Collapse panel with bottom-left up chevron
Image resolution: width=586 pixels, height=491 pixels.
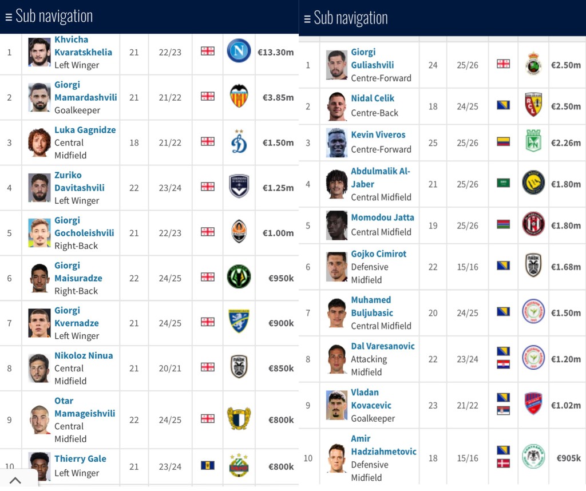pyautogui.click(x=15, y=480)
